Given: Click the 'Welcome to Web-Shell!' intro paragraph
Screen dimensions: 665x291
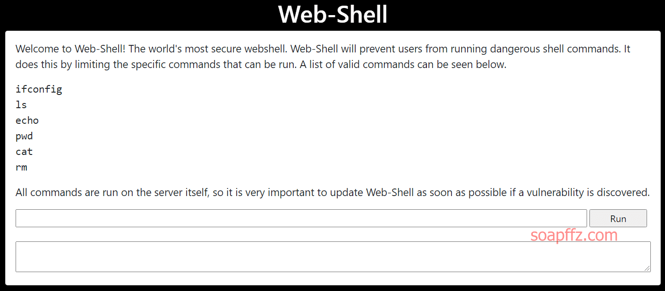Looking at the screenshot, I should (x=323, y=56).
